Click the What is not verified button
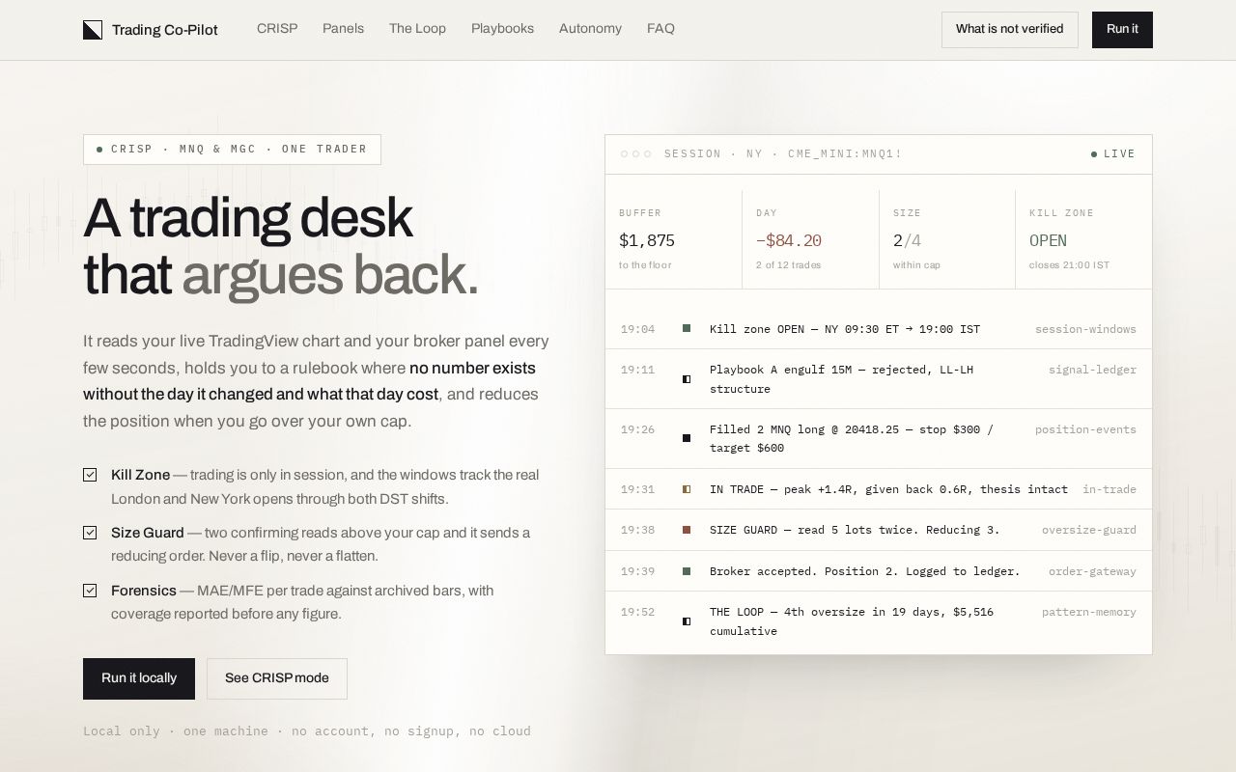 1010,30
